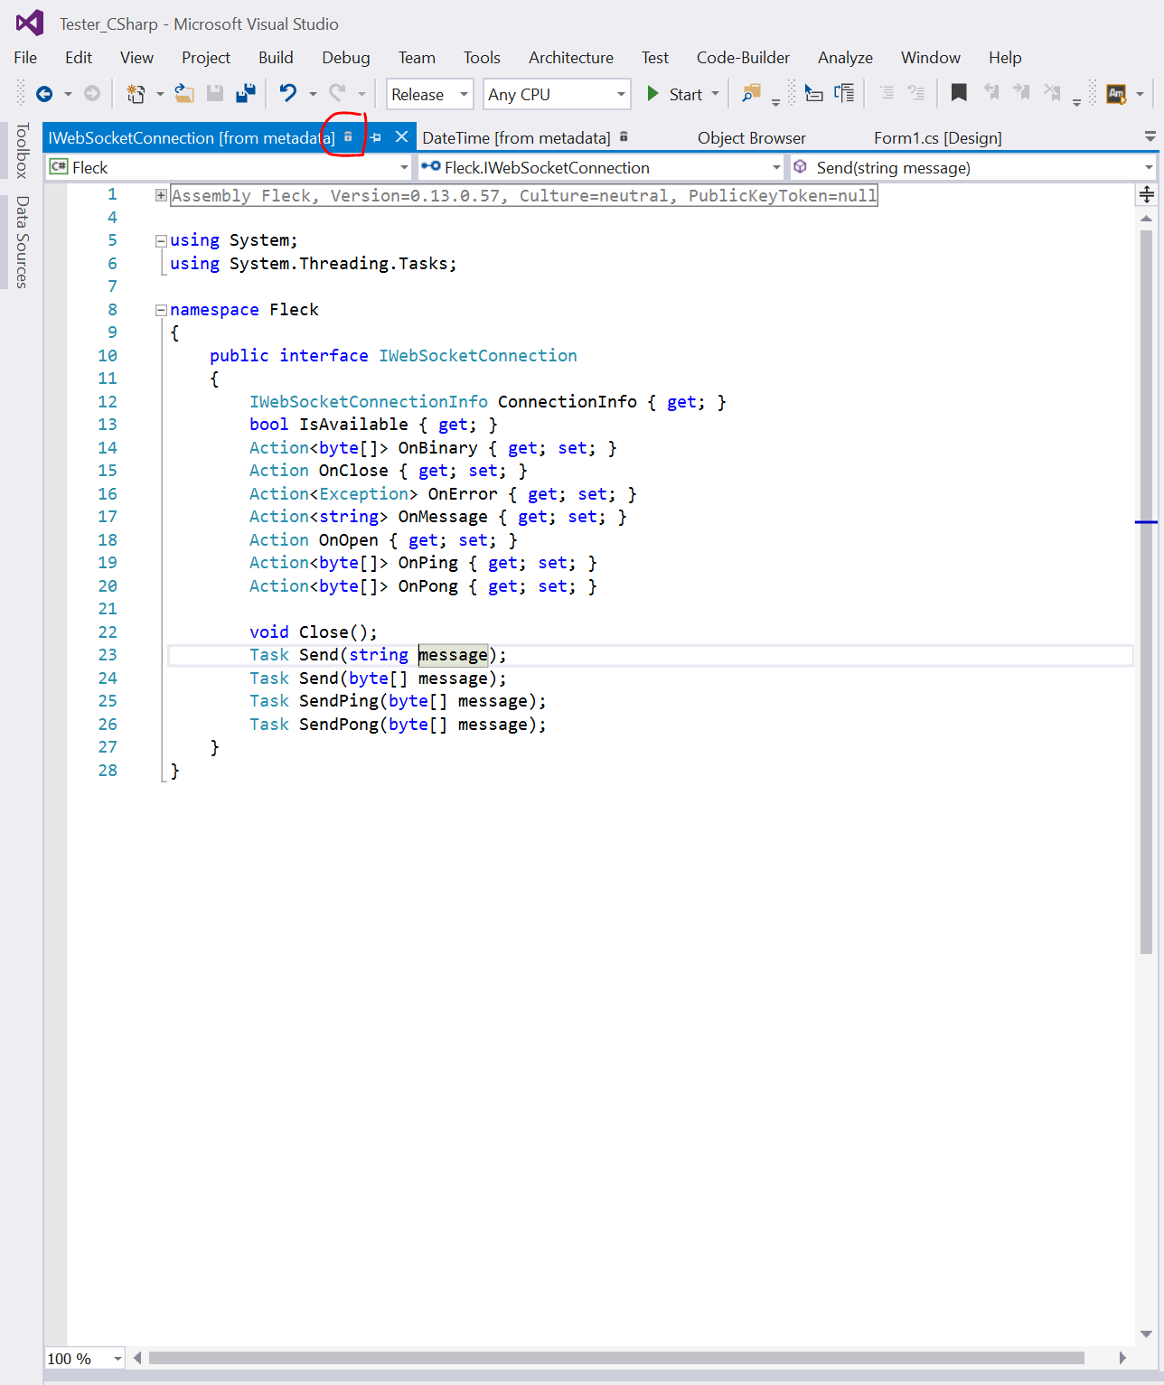Open the Fleck.IWebSocketConnection type dropdown
The image size is (1164, 1385).
601,167
